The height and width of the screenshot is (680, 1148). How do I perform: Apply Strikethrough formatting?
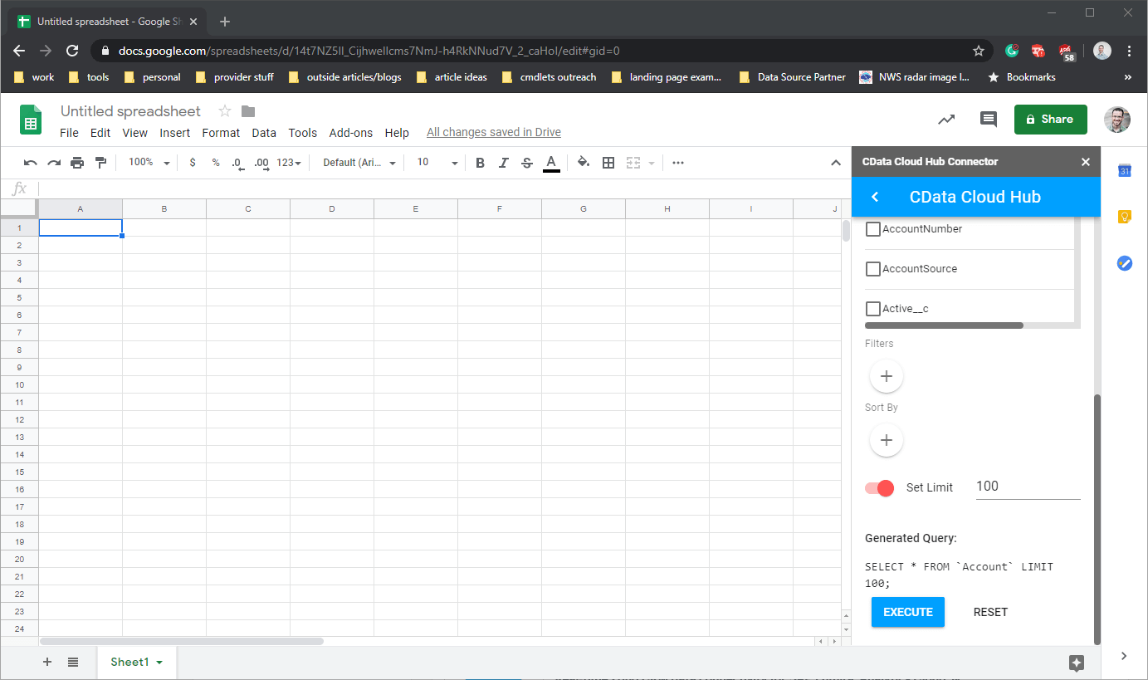(526, 163)
